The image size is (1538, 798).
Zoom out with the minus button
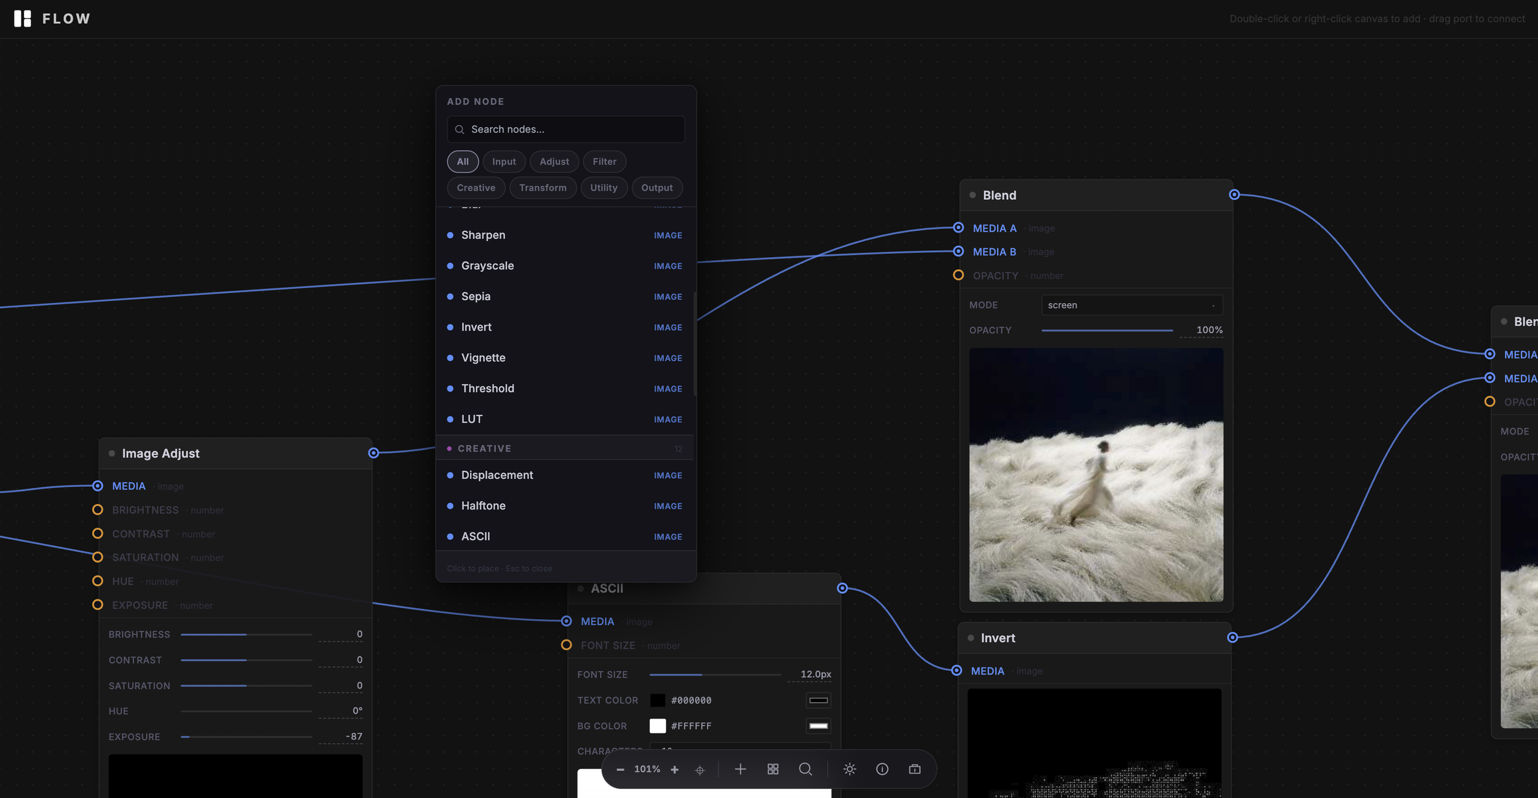pyautogui.click(x=620, y=770)
